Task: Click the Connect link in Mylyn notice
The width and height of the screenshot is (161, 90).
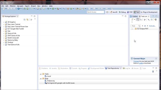Action: click(x=136, y=61)
